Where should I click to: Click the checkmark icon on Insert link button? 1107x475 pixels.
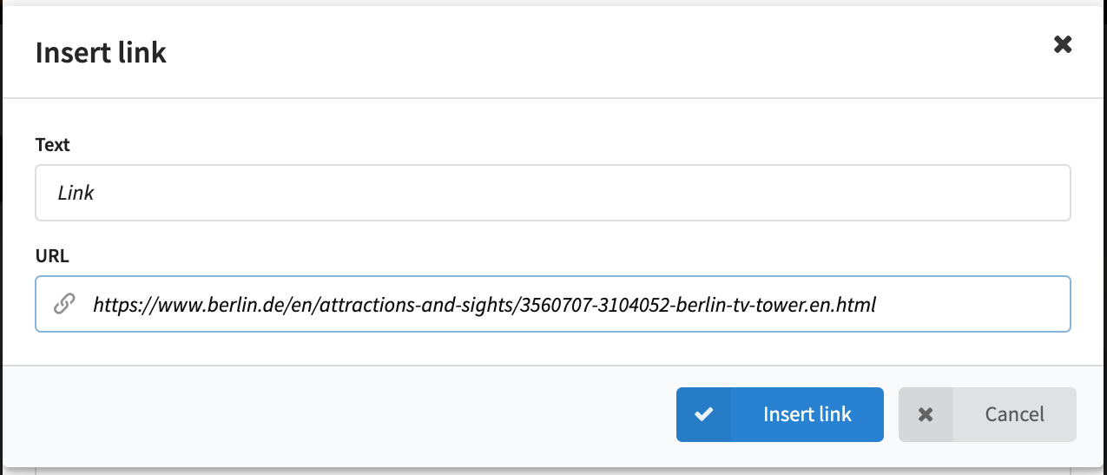coord(704,414)
